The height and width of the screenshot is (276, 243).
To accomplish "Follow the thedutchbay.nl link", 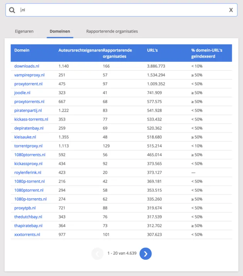I will click(28, 217).
